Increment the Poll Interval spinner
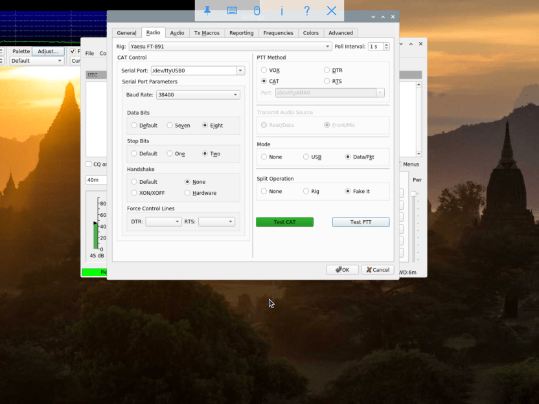The image size is (539, 404). [387, 45]
